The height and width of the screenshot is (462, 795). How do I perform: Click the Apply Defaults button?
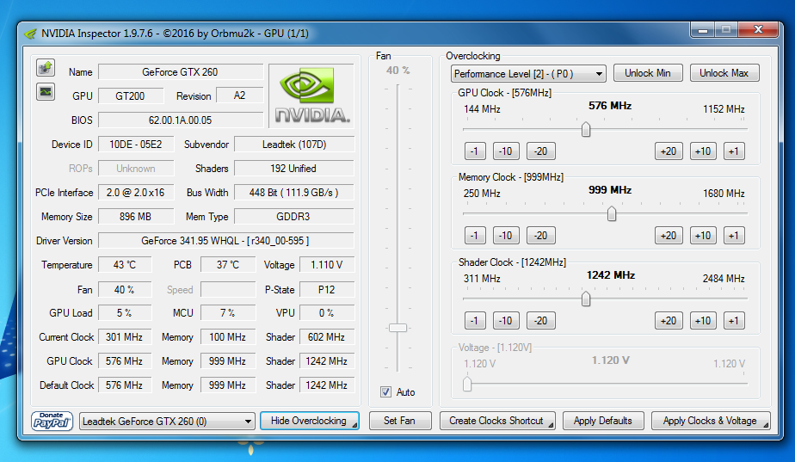coord(603,421)
